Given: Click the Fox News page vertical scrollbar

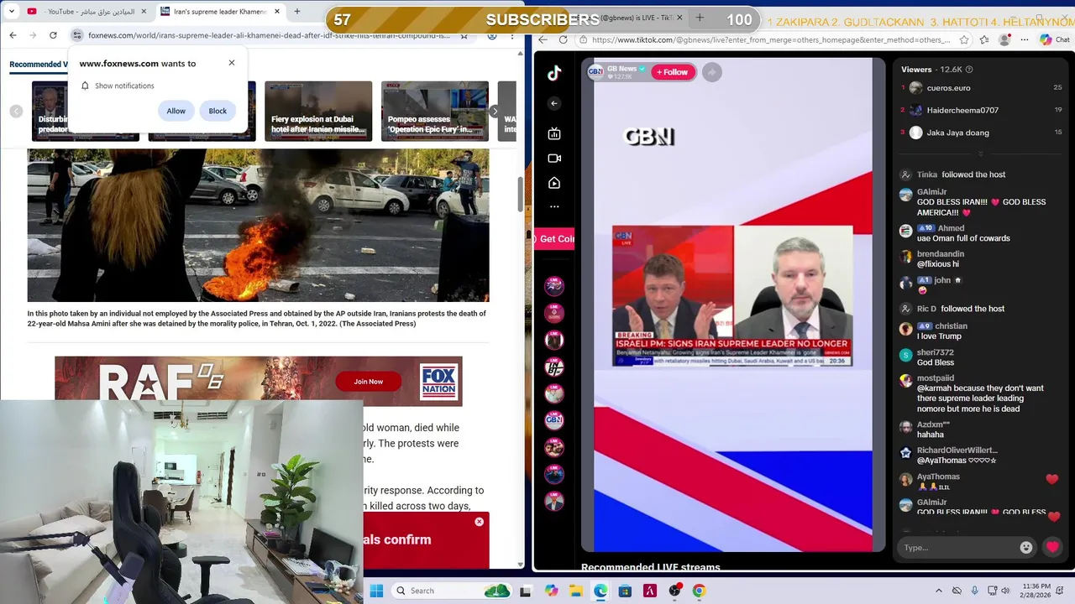Looking at the screenshot, I should (520, 195).
